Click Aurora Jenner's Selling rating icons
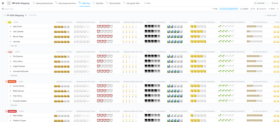The image size is (280, 122). coord(255,86)
